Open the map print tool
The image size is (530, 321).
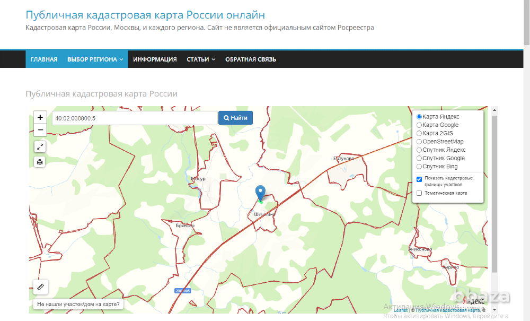(40, 161)
